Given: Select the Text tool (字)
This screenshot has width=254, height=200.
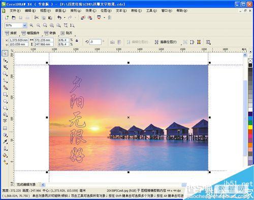Looking at the screenshot, I should click(x=5, y=121).
